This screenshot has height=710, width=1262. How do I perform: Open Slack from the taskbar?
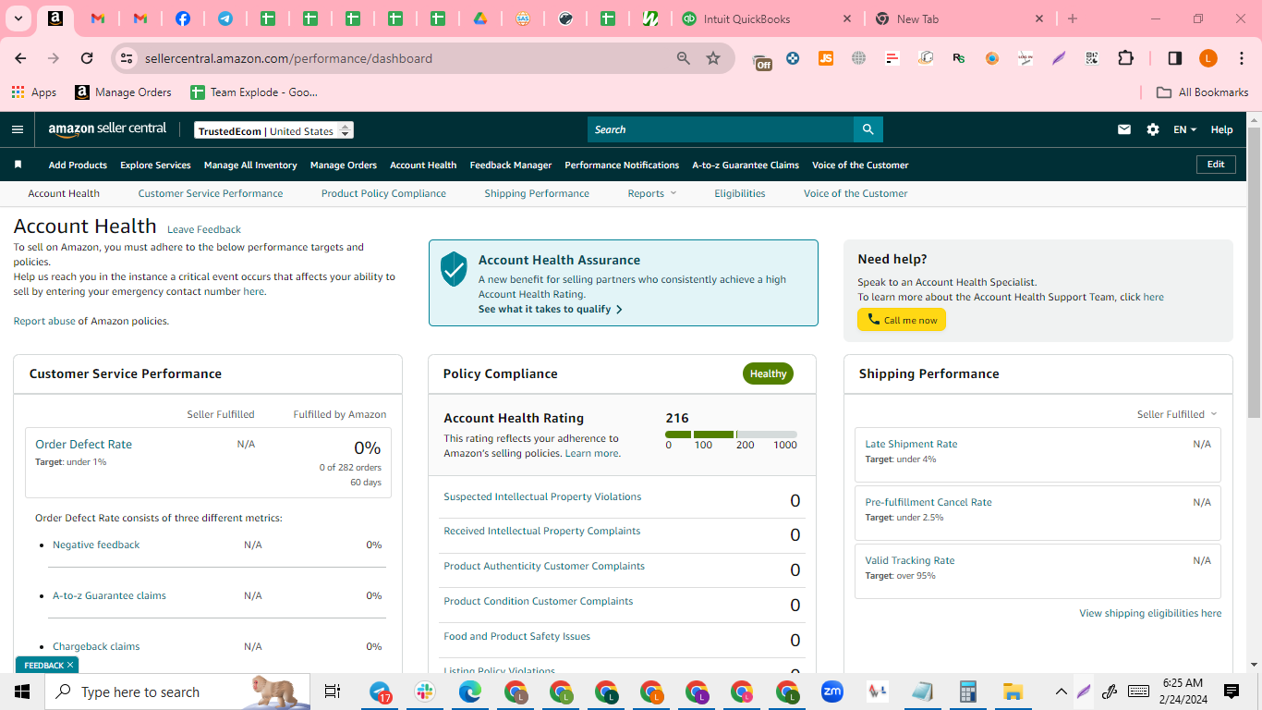[x=426, y=692]
